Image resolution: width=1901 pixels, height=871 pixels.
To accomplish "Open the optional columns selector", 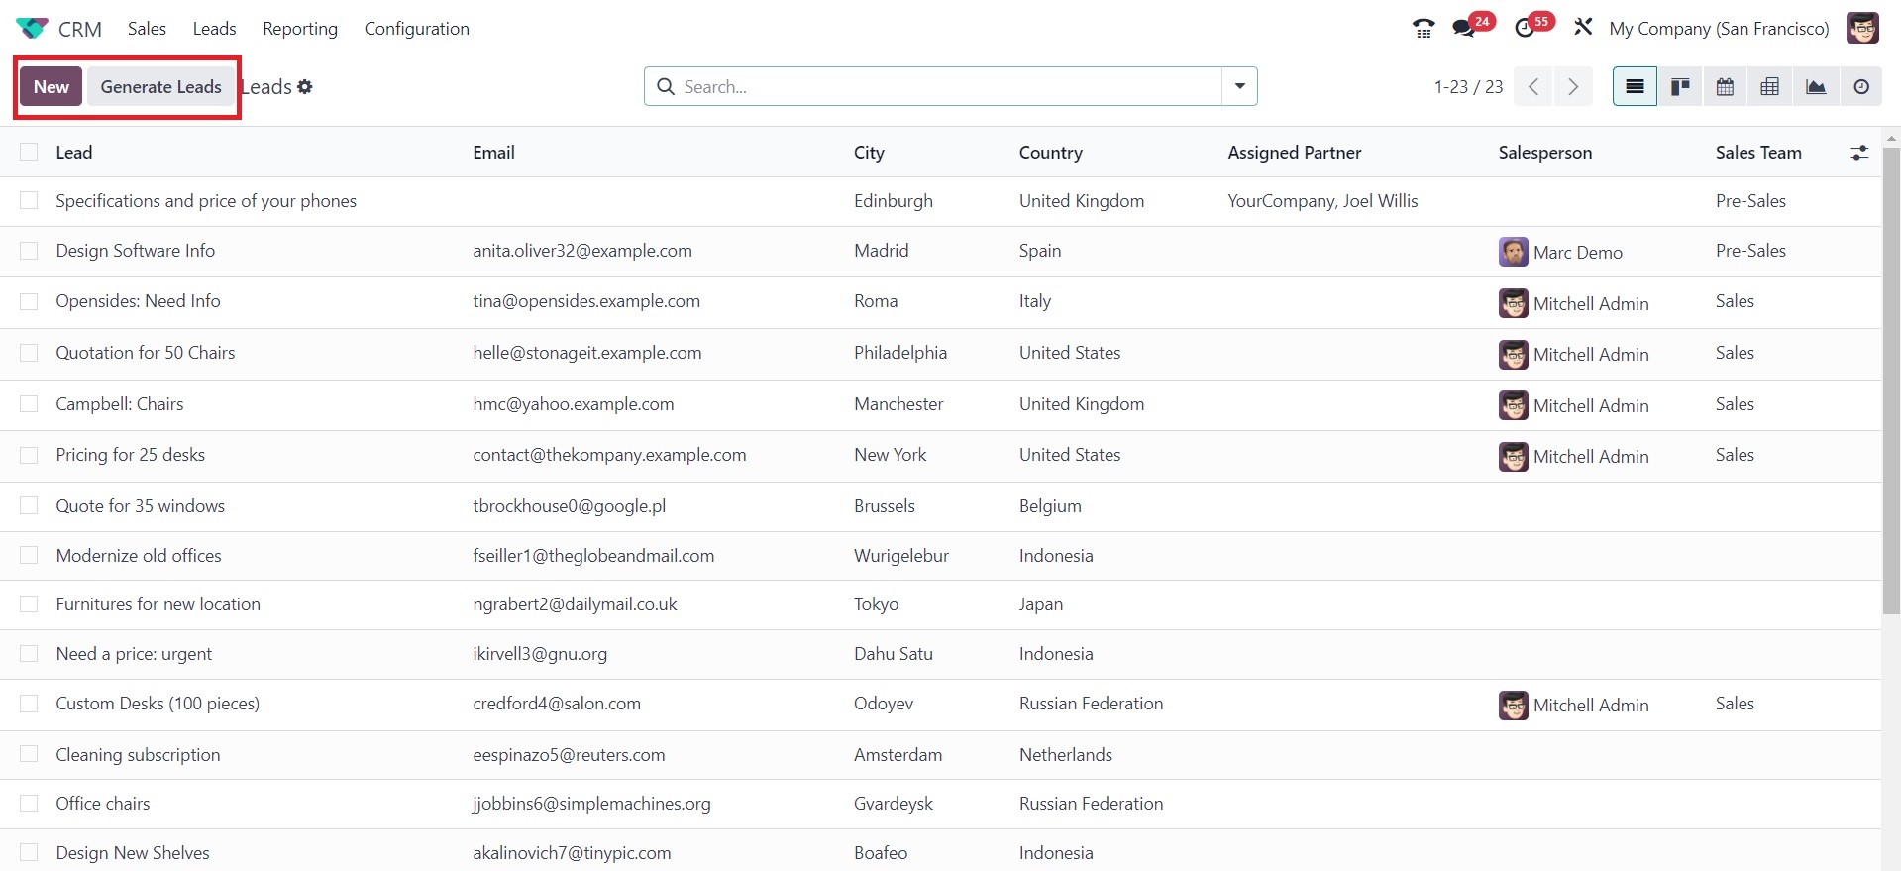I will coord(1859,153).
